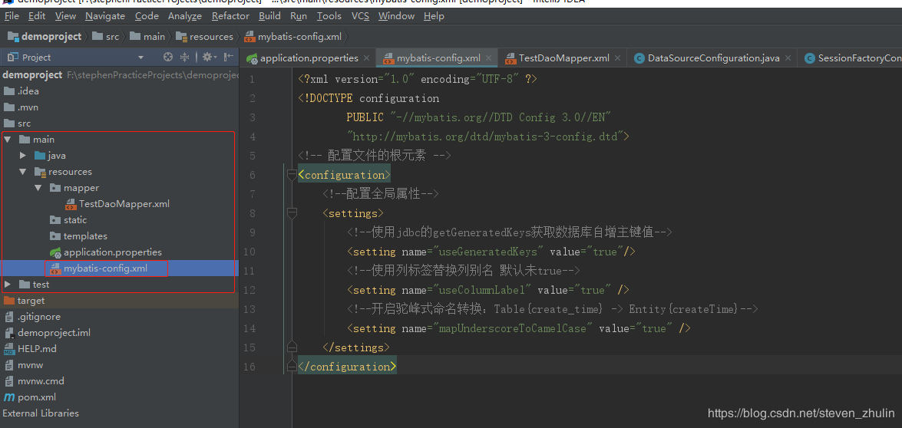The height and width of the screenshot is (428, 902).
Task: Click the Collapse All icon in Project panel
Action: 185,58
